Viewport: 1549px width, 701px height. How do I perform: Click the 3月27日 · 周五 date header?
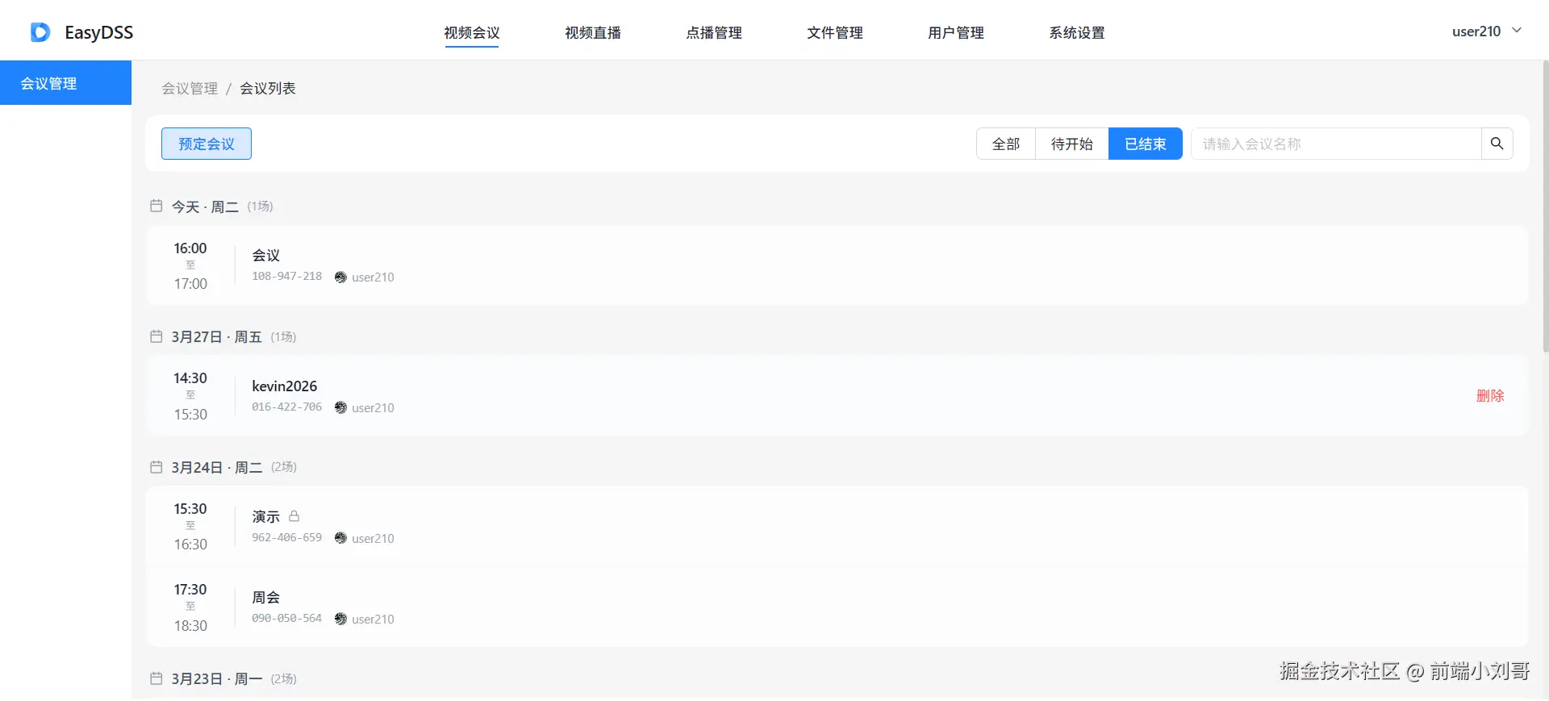click(216, 336)
